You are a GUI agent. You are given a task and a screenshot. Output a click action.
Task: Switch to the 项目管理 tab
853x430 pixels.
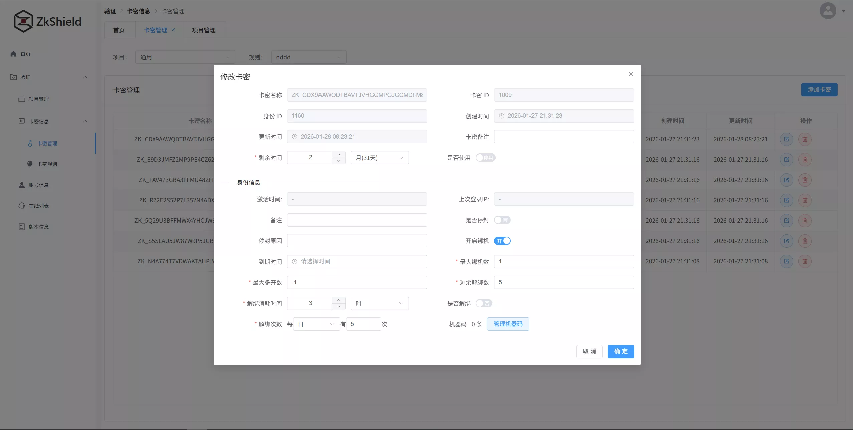pos(205,30)
